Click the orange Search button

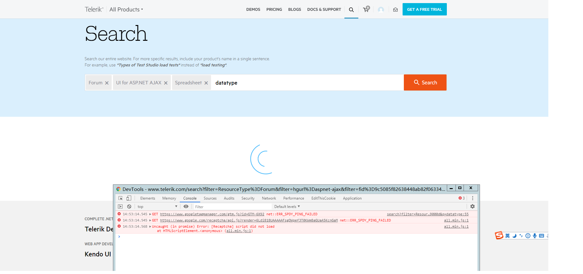tap(425, 82)
